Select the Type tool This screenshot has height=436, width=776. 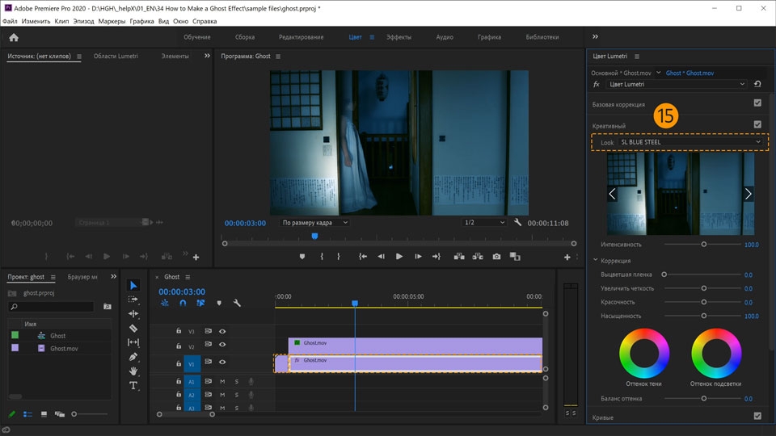133,386
